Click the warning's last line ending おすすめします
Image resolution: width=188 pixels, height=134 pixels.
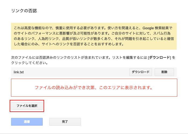coord(69,44)
